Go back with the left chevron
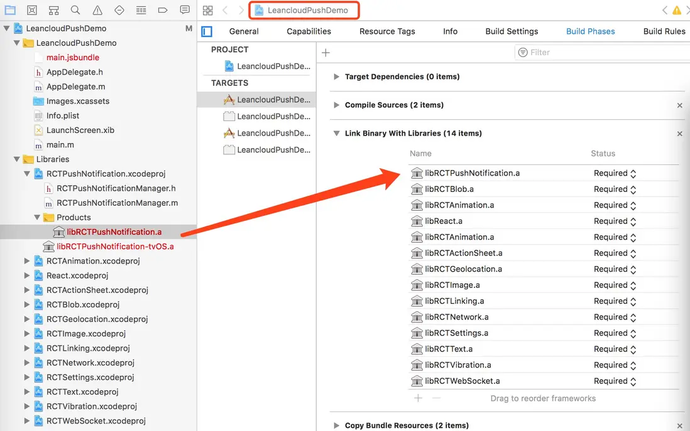690x431 pixels. tap(225, 10)
